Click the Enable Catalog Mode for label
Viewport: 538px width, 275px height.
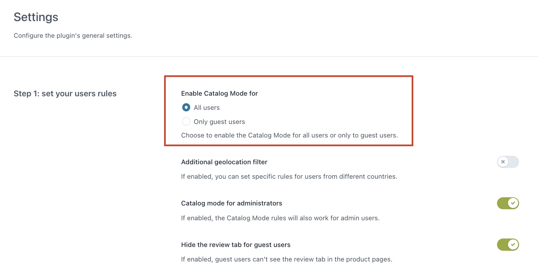(x=219, y=93)
